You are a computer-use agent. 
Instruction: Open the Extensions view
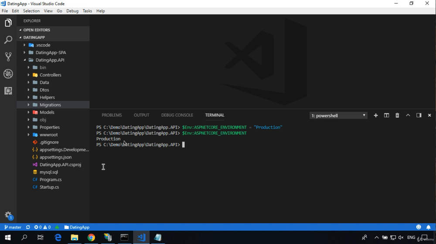click(x=8, y=90)
